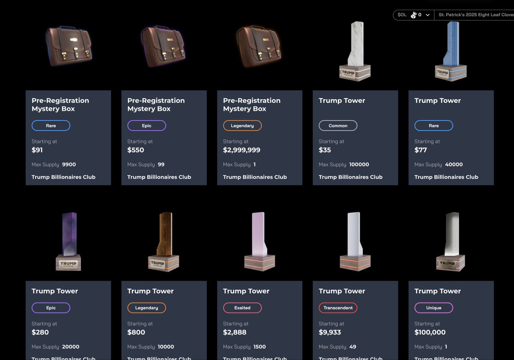Open the Legendary Mystery Box briefcase image
The image size is (514, 360).
pos(260,47)
